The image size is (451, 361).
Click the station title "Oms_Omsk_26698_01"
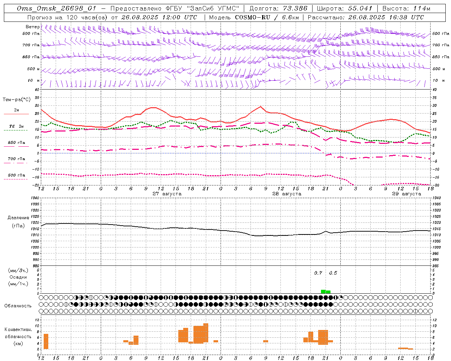56,8
